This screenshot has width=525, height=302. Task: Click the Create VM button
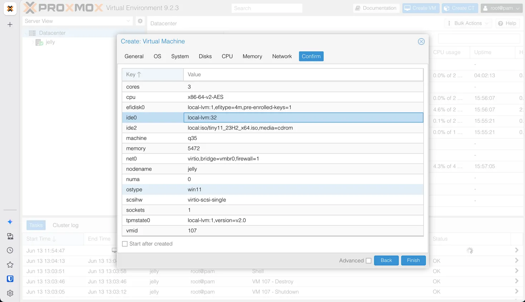point(421,8)
